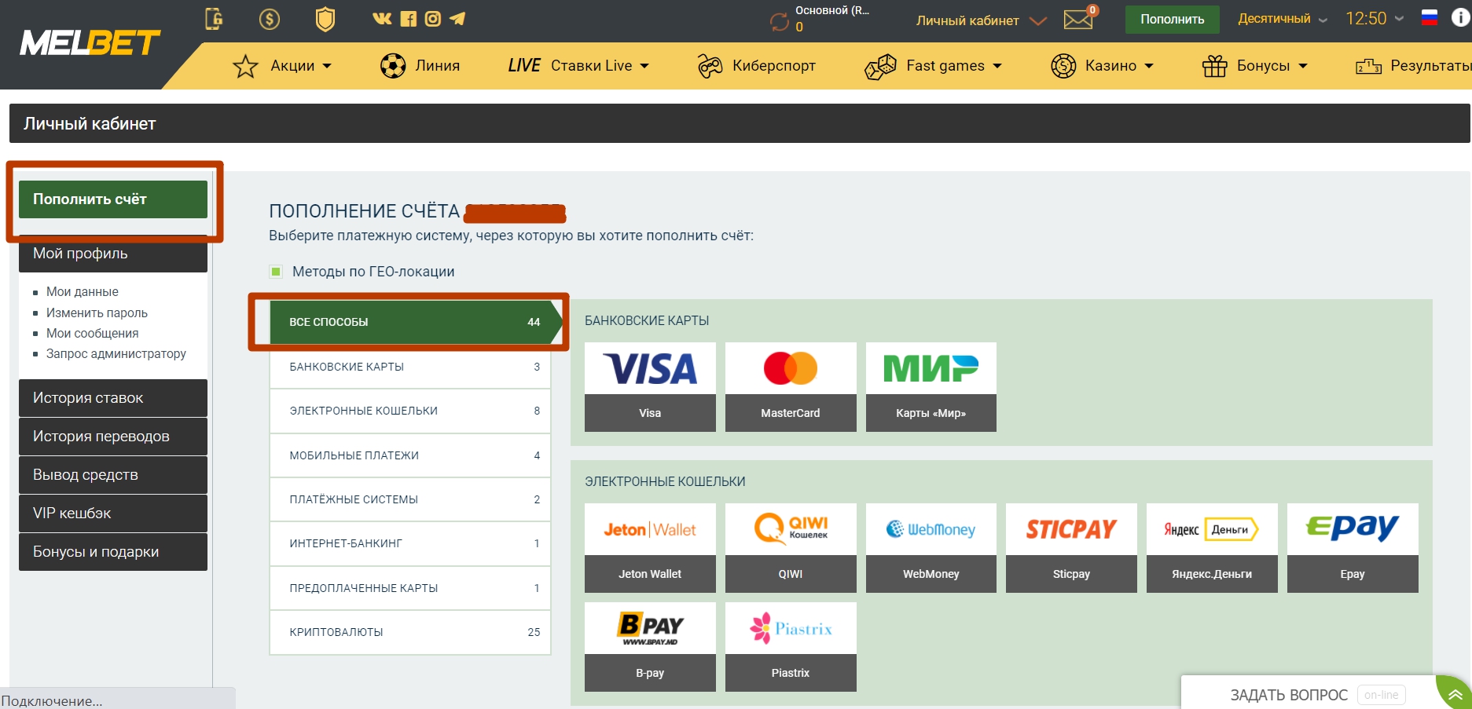Choose the Visa payment method tile
This screenshot has height=709, width=1472.
[650, 387]
